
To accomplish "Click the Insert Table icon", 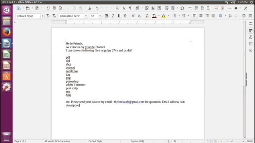I will click(x=137, y=8).
